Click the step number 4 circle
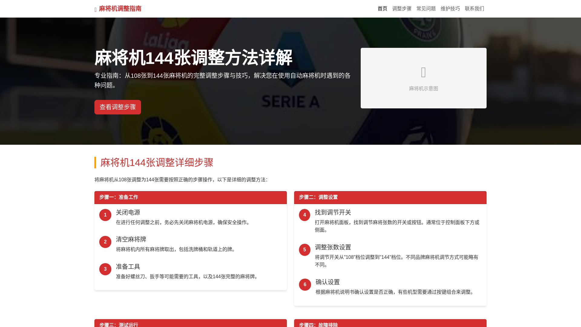Screen dimensions: 581x327 click(305, 215)
